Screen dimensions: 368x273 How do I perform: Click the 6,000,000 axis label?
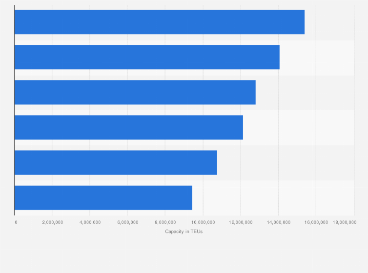point(128,222)
